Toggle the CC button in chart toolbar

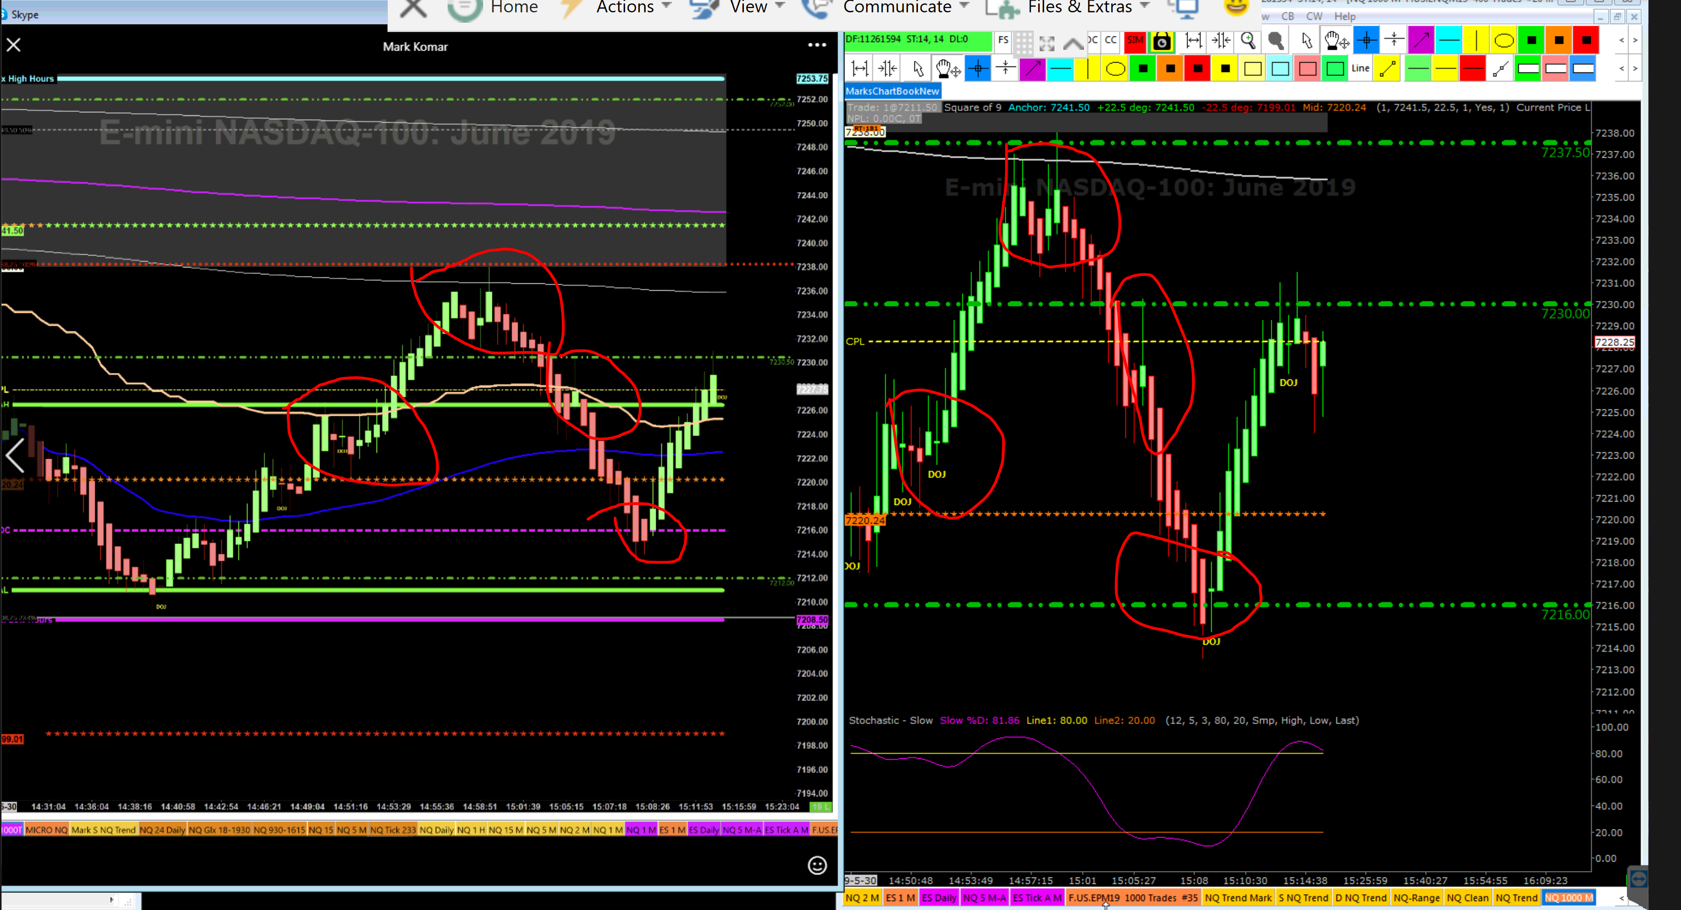(x=1111, y=40)
